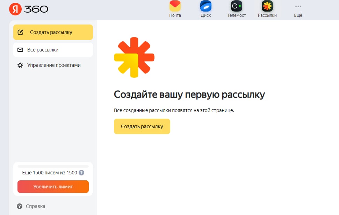Open the Справка help link
Viewport: 339px width, 215px height.
coord(31,206)
